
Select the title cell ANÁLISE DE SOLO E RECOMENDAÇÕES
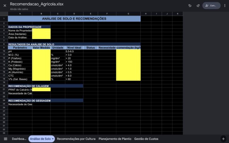click(x=74, y=19)
